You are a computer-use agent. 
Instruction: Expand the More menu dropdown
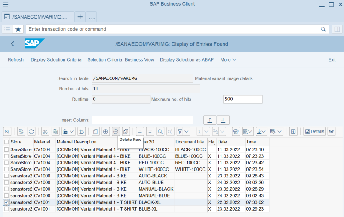[x=228, y=60]
